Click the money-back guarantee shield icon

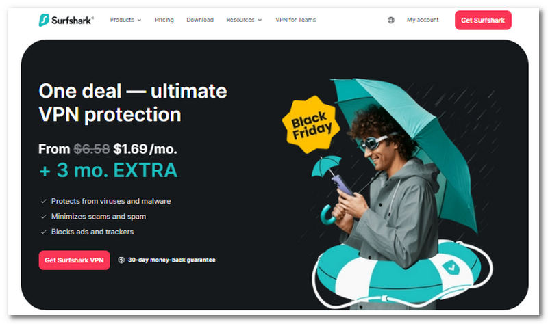pos(121,260)
